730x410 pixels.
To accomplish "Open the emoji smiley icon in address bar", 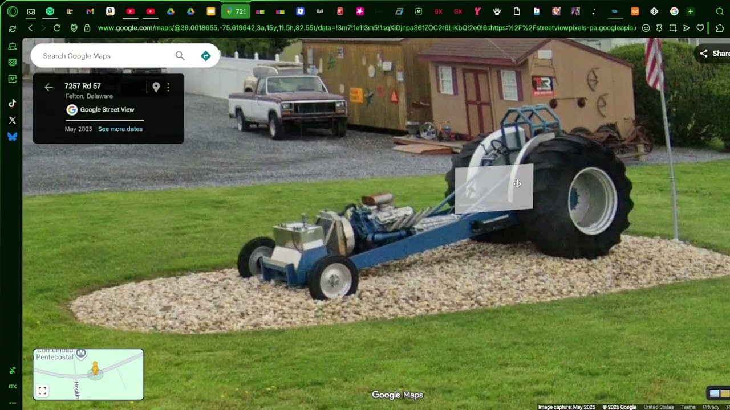I will (x=646, y=28).
